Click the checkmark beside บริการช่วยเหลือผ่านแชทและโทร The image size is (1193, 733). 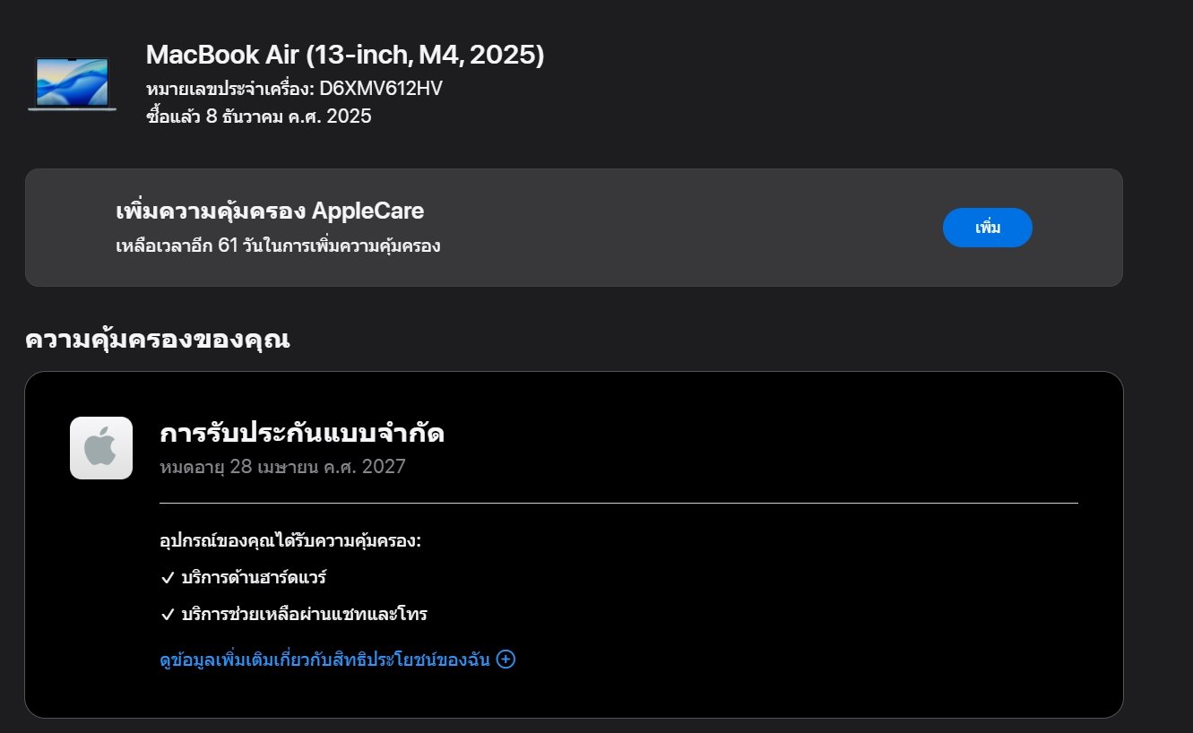click(x=167, y=615)
